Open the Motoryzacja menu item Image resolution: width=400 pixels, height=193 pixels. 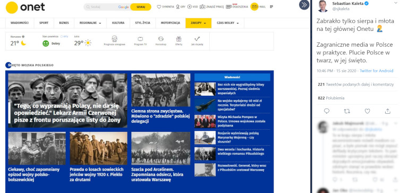tap(171, 23)
